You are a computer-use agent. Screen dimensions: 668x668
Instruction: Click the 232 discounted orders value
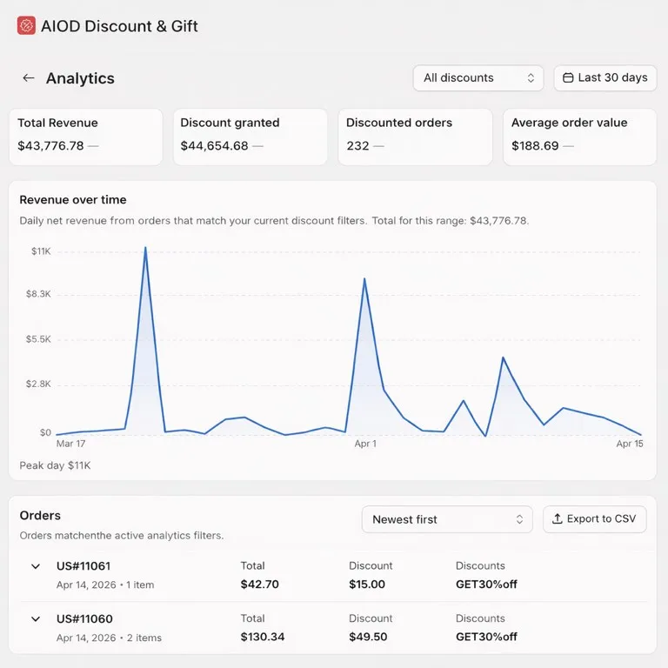coord(357,146)
